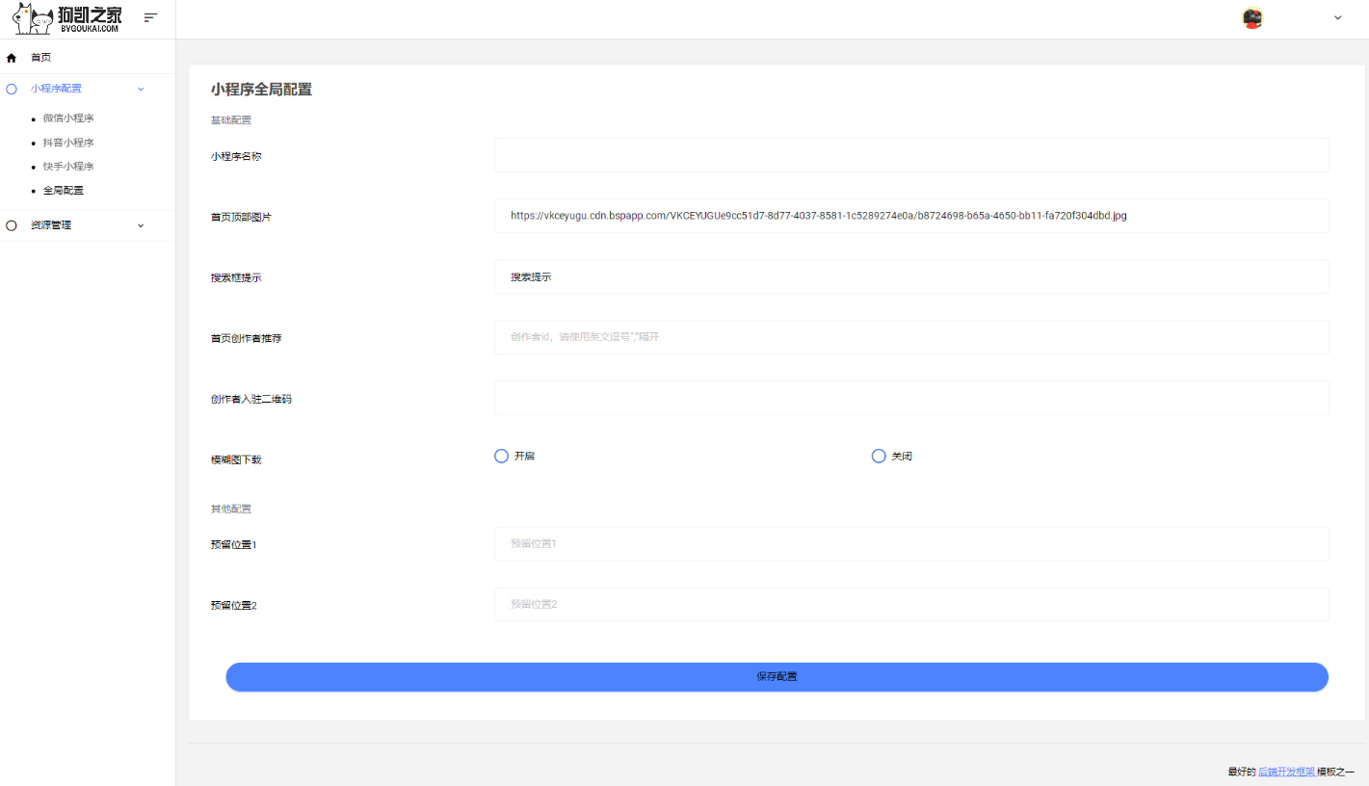The image size is (1369, 786).
Task: Select the 开启 radio option
Action: [501, 456]
